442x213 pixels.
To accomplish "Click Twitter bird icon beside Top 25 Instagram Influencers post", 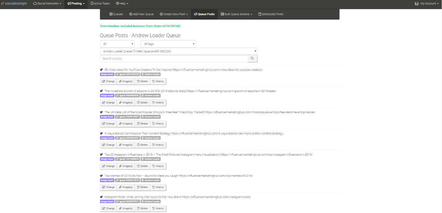I will pyautogui.click(x=102, y=155).
